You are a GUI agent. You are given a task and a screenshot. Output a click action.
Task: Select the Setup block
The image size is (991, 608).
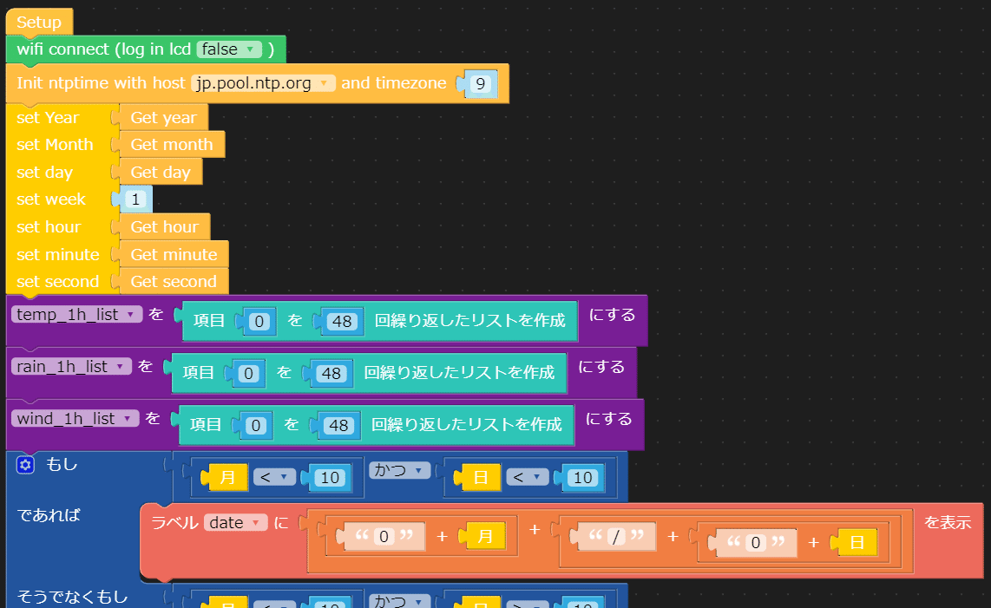click(x=39, y=21)
